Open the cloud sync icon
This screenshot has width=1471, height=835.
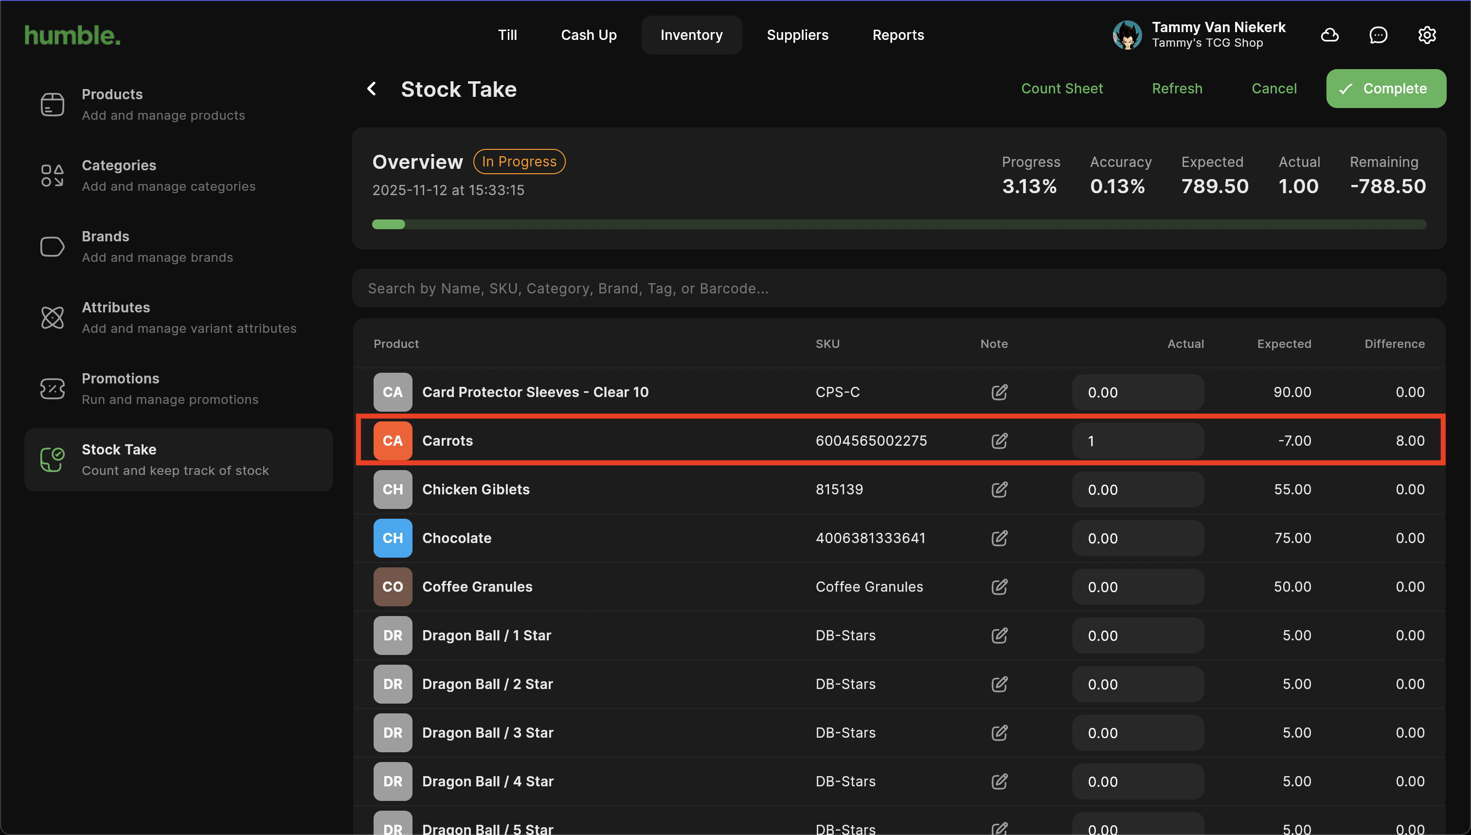coord(1329,35)
